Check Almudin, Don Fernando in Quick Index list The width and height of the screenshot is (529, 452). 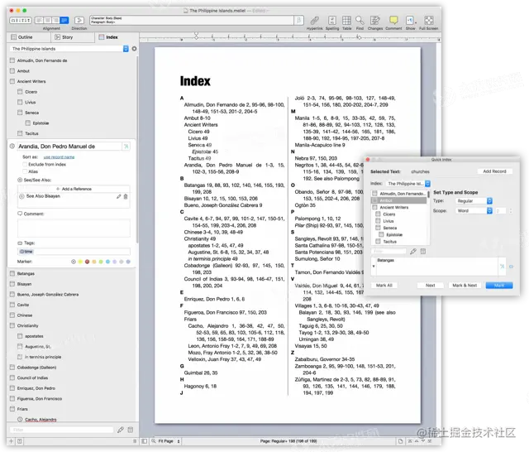coord(374,194)
